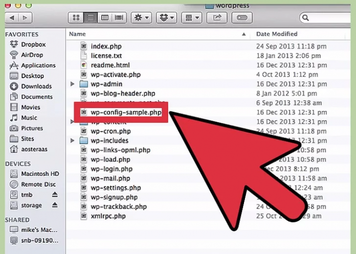The height and width of the screenshot is (254, 356).
Task: Switch to icon view in toolbar
Action: pos(77,17)
